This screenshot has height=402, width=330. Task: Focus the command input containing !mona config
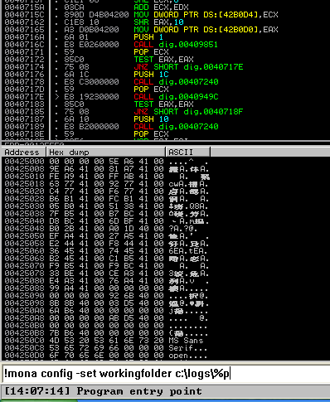coord(167,374)
